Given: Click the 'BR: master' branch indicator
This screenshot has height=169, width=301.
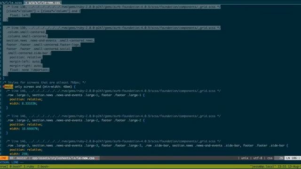Looking at the screenshot, I should point(18,158).
